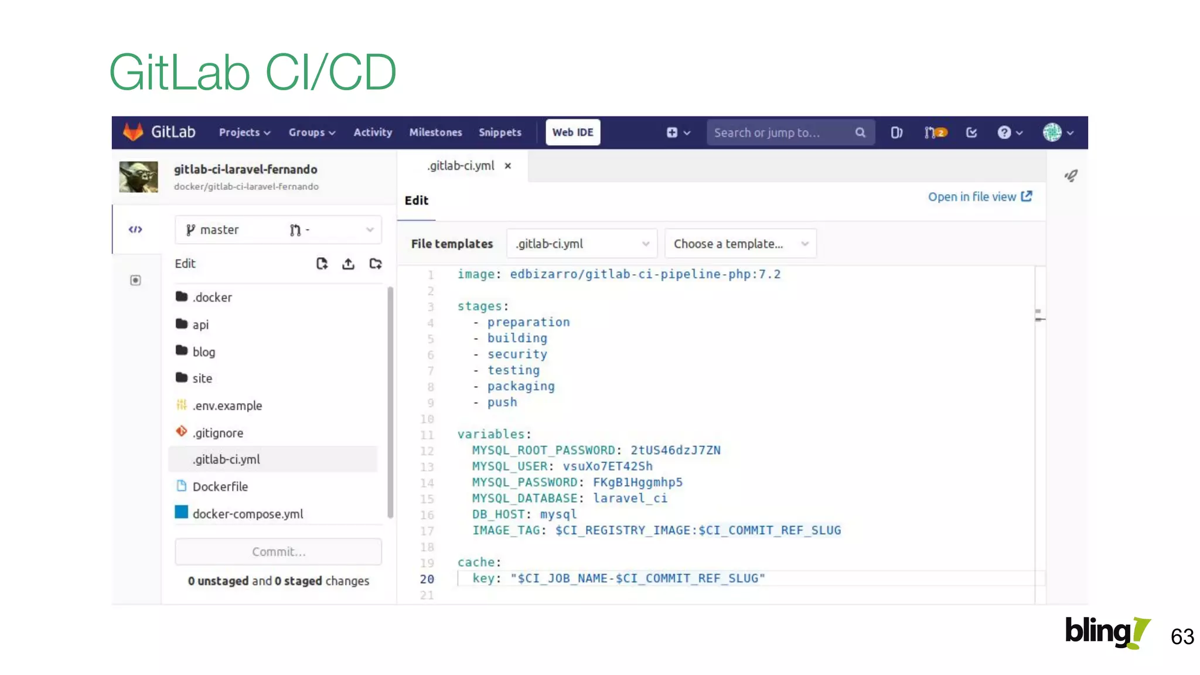The image size is (1200, 675).
Task: Click the pipelines rocket icon
Action: (x=1071, y=176)
